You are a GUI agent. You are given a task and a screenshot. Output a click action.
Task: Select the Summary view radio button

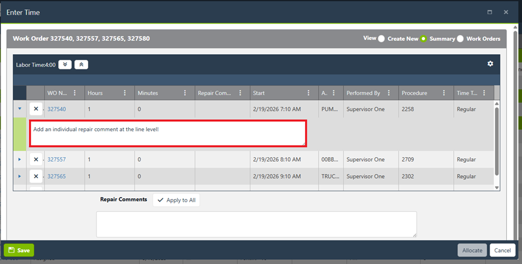pyautogui.click(x=423, y=39)
